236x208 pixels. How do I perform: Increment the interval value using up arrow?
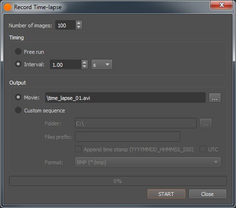pyautogui.click(x=84, y=62)
